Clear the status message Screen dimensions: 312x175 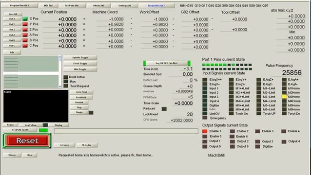29,155
